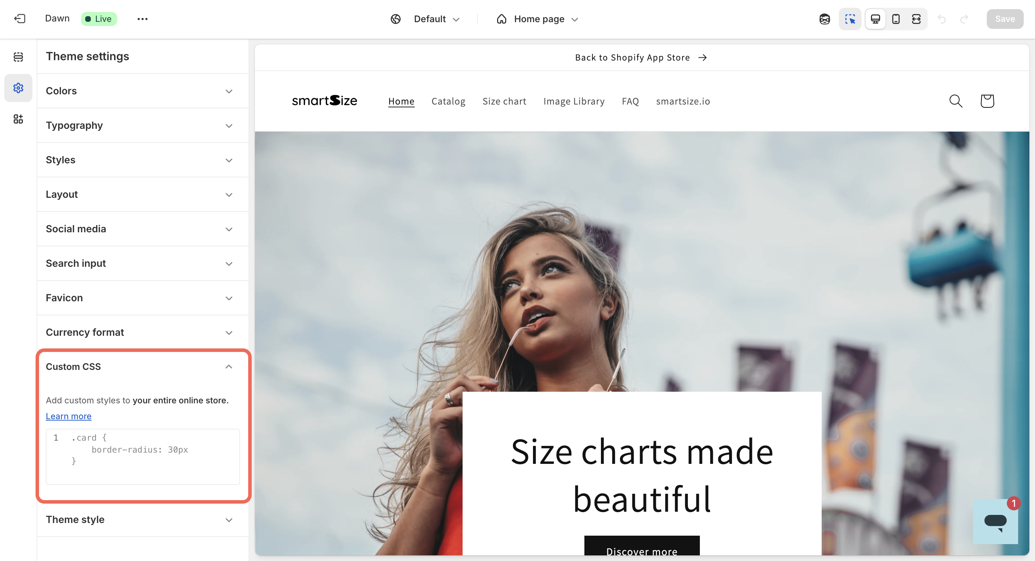
Task: Open the Sections sidebar icon
Action: tap(18, 57)
